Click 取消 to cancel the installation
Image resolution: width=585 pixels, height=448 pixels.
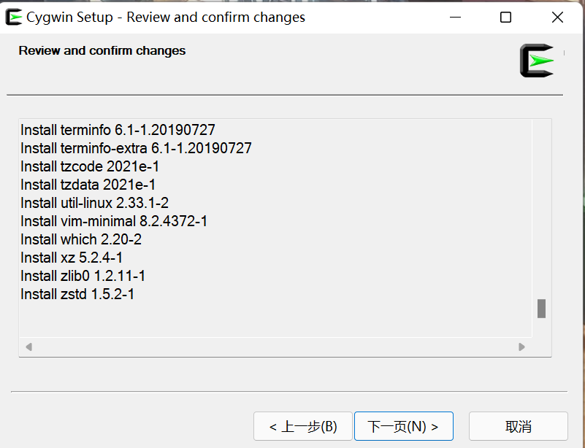pyautogui.click(x=518, y=425)
